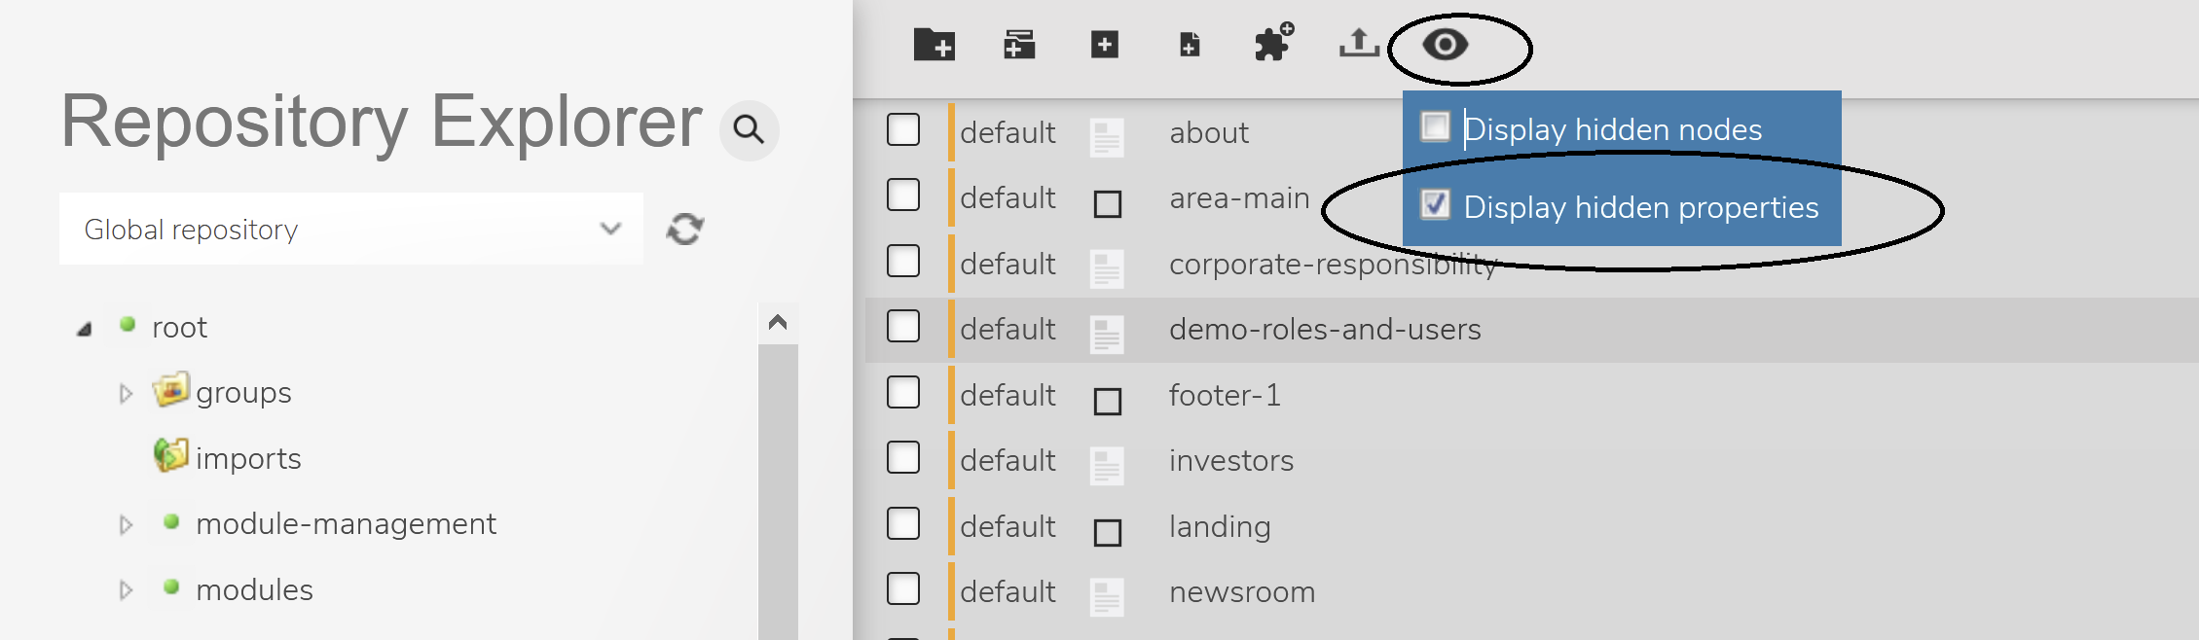This screenshot has width=2199, height=640.
Task: Click the add node plus icon
Action: pyautogui.click(x=1104, y=45)
